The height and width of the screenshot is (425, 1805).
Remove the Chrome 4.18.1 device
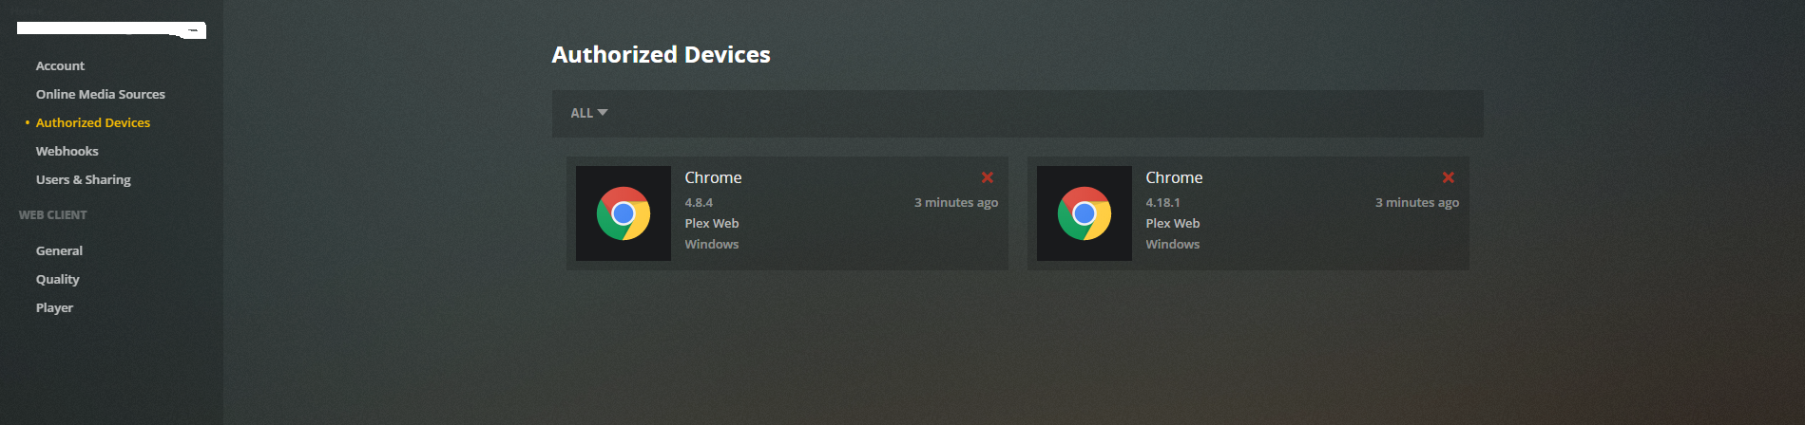1449,177
